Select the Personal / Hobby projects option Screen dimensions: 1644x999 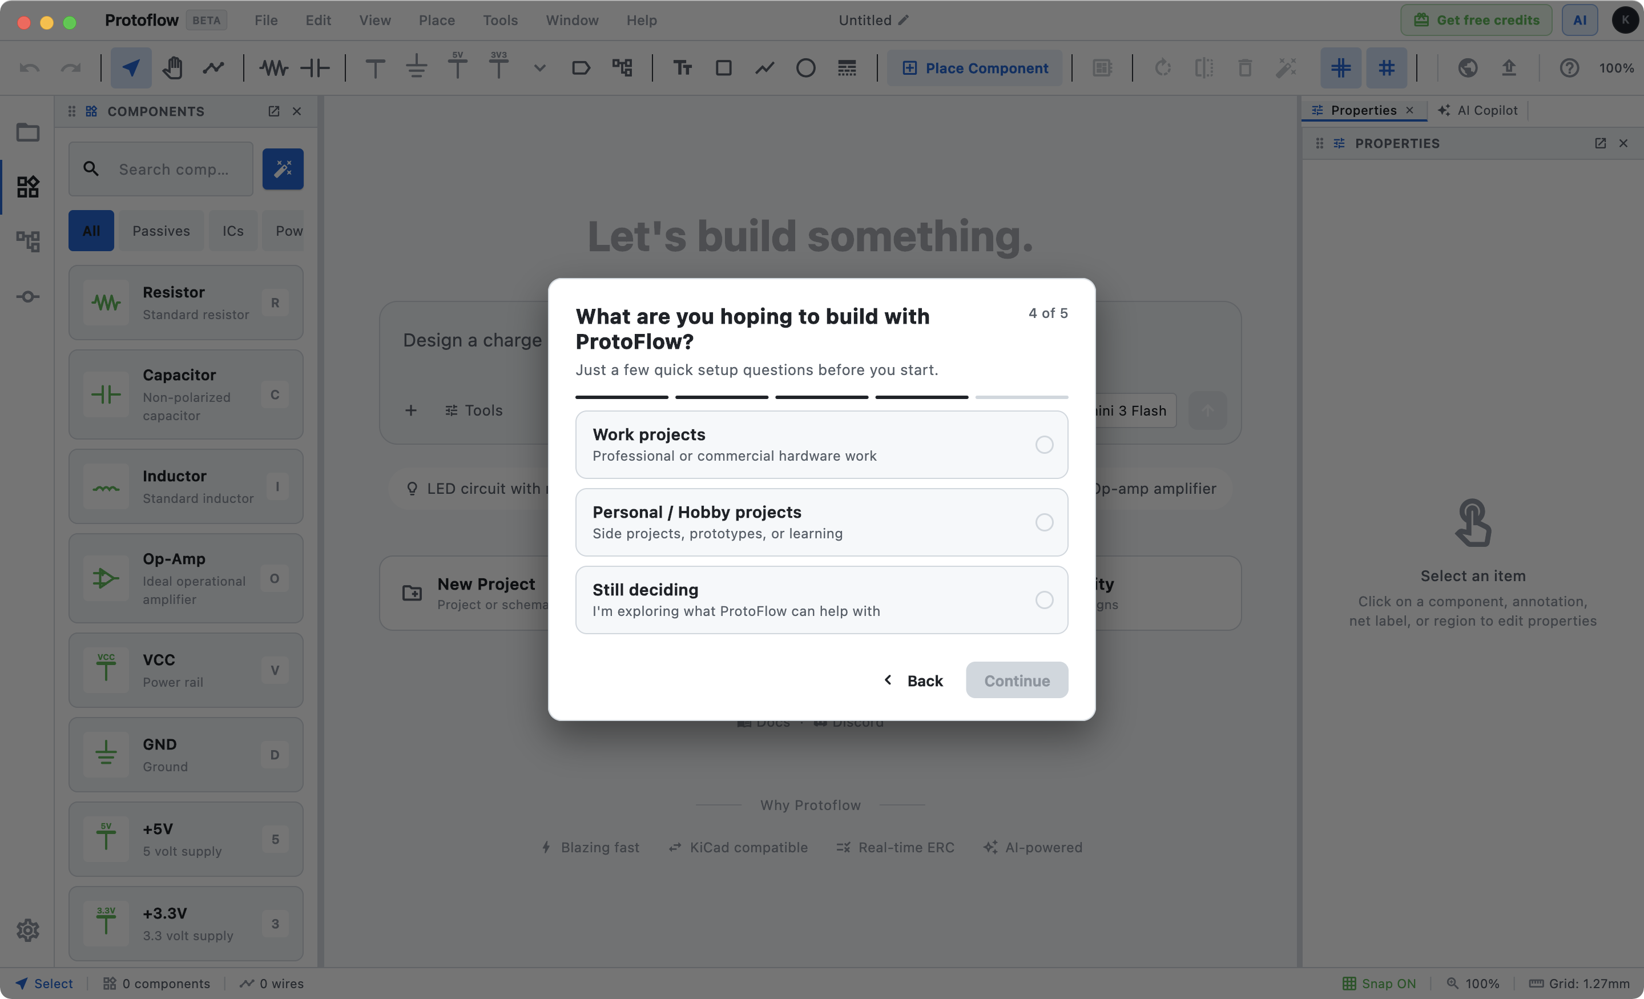pos(822,522)
